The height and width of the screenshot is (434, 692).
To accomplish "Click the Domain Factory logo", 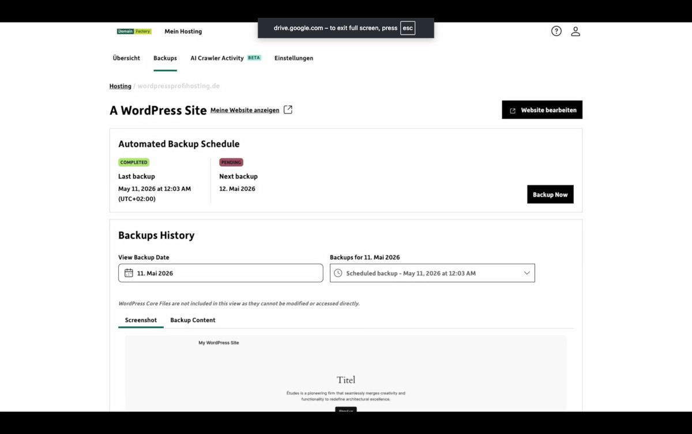I will (134, 31).
